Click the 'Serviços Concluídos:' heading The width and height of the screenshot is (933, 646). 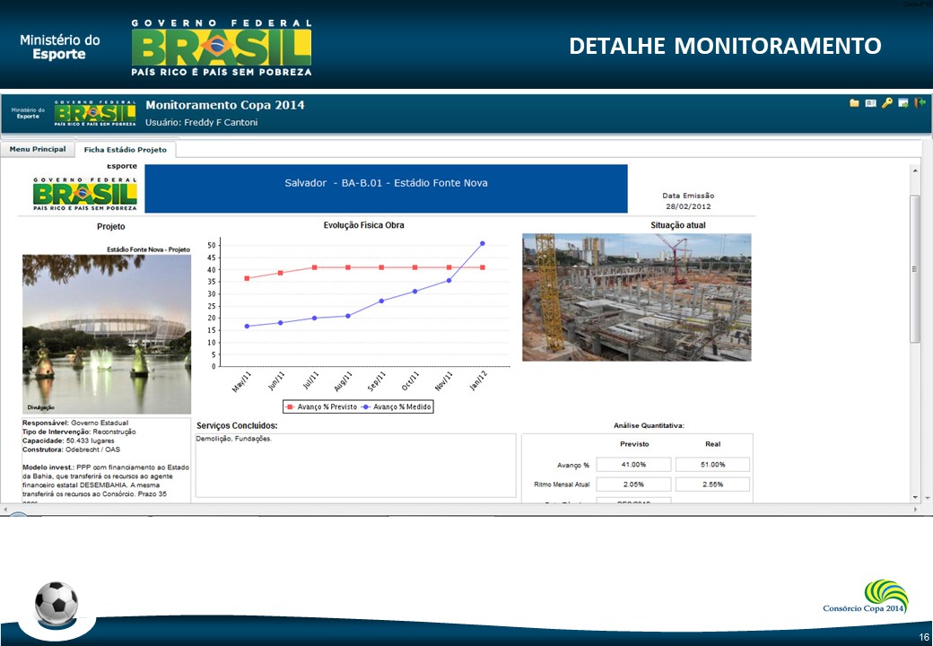237,426
